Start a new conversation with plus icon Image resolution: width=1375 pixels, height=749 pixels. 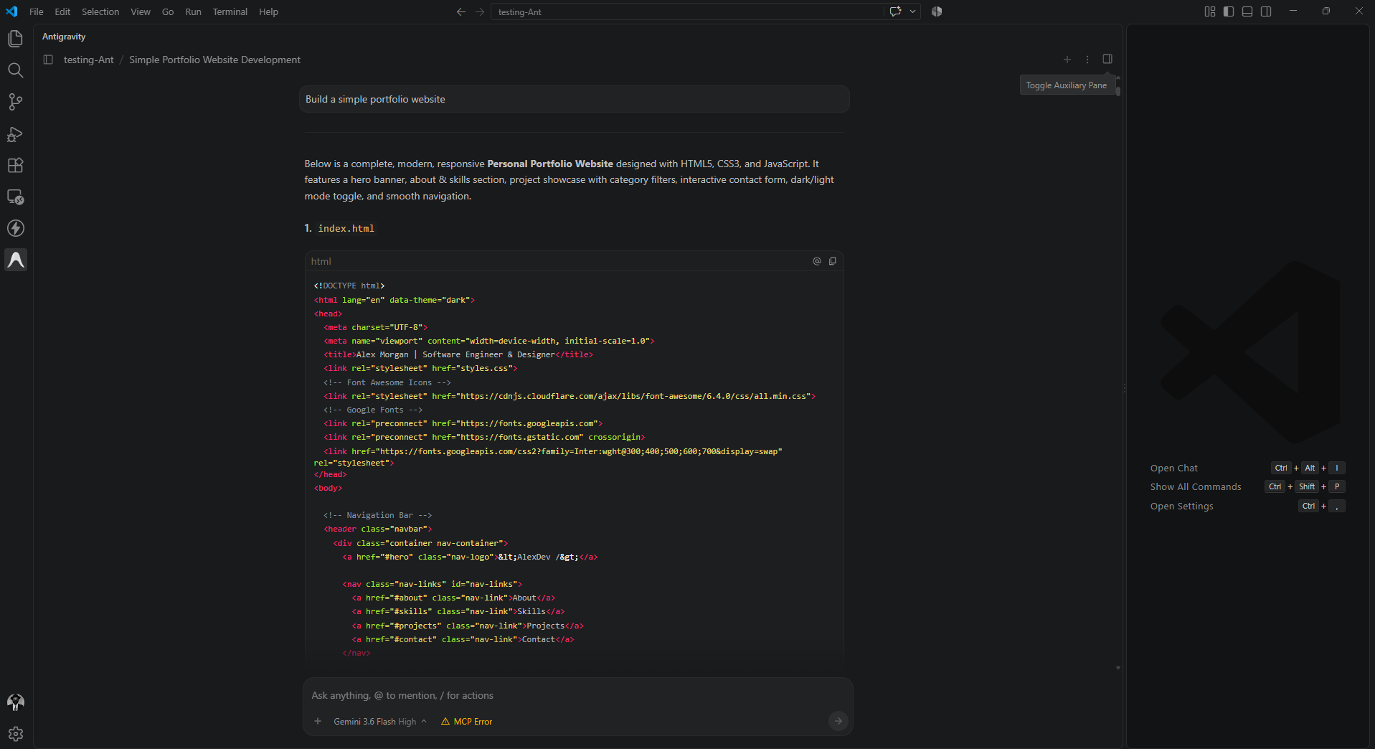click(1067, 60)
